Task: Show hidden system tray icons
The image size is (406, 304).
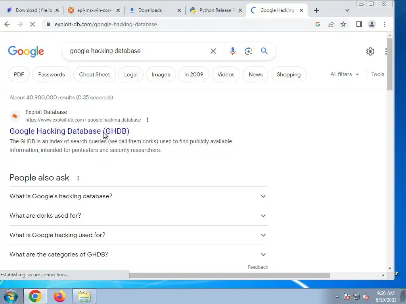Action: [x=337, y=296]
